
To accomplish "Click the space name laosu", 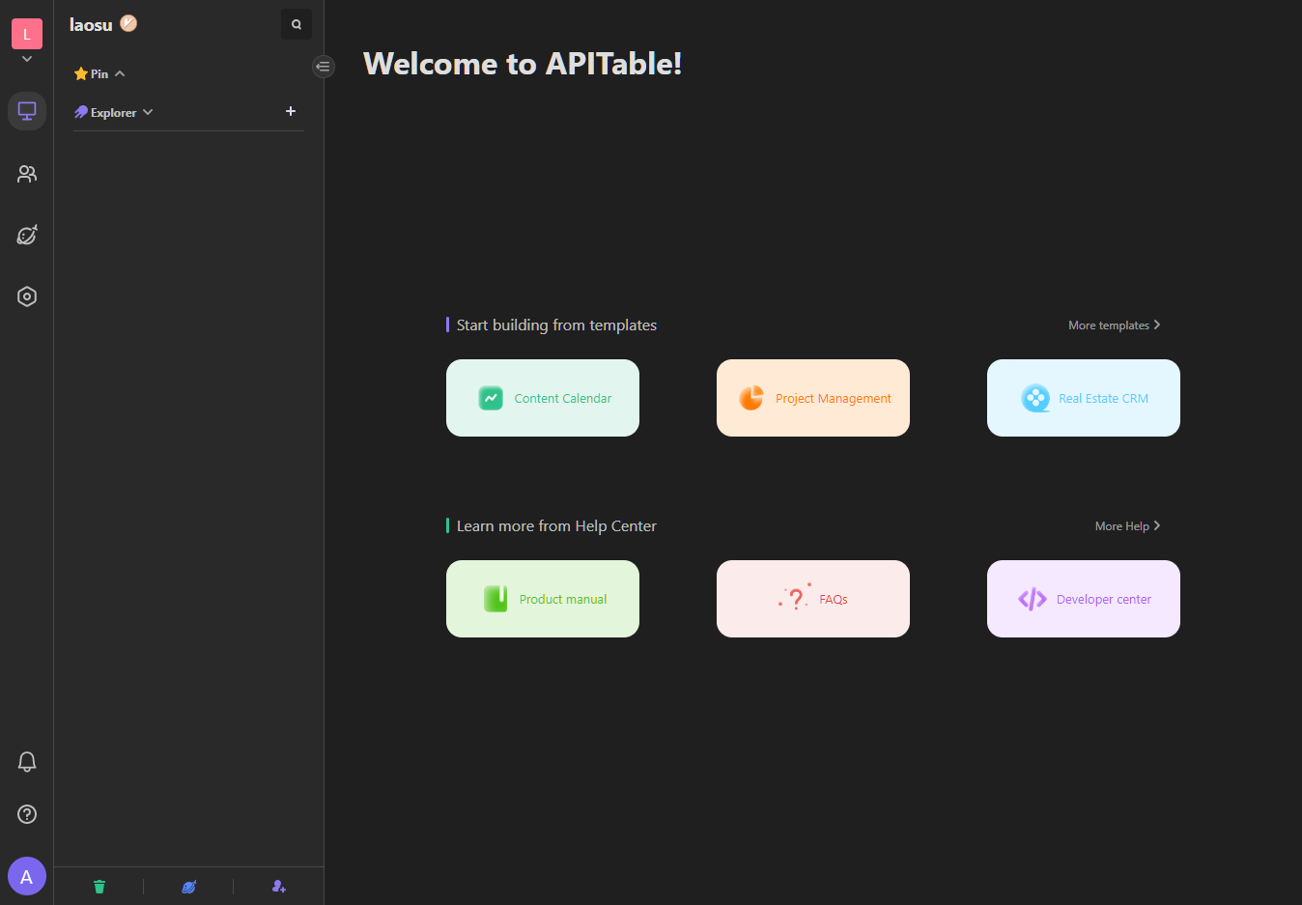I will click(91, 24).
